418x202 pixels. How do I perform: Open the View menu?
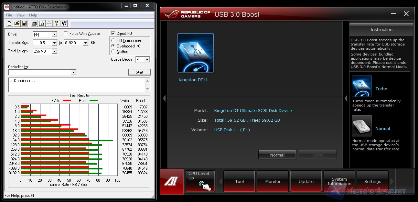pos(20,15)
